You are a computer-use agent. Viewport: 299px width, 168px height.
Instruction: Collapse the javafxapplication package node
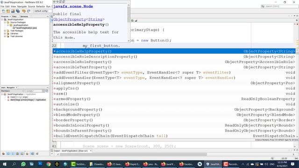tap(8, 25)
